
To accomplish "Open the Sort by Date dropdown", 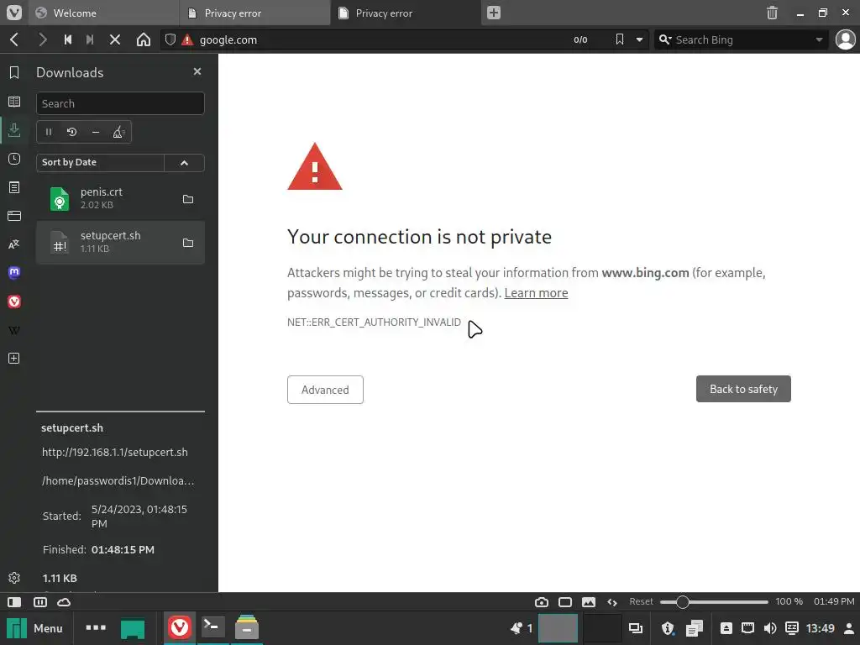I will pyautogui.click(x=101, y=162).
